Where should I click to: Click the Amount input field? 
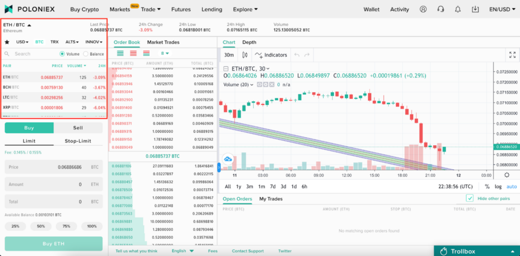tap(53, 184)
